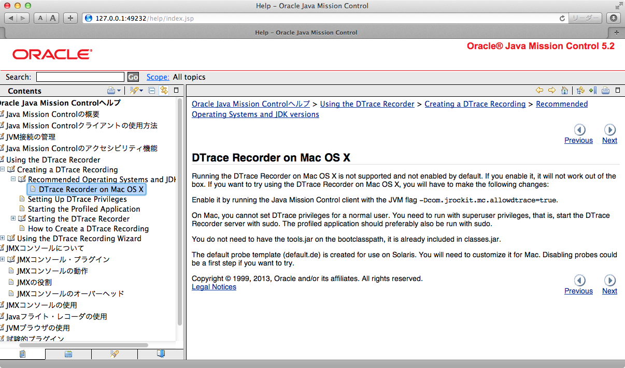The width and height of the screenshot is (625, 368).
Task: Open Setting Up DTrace Privileges topic
Action: point(77,199)
